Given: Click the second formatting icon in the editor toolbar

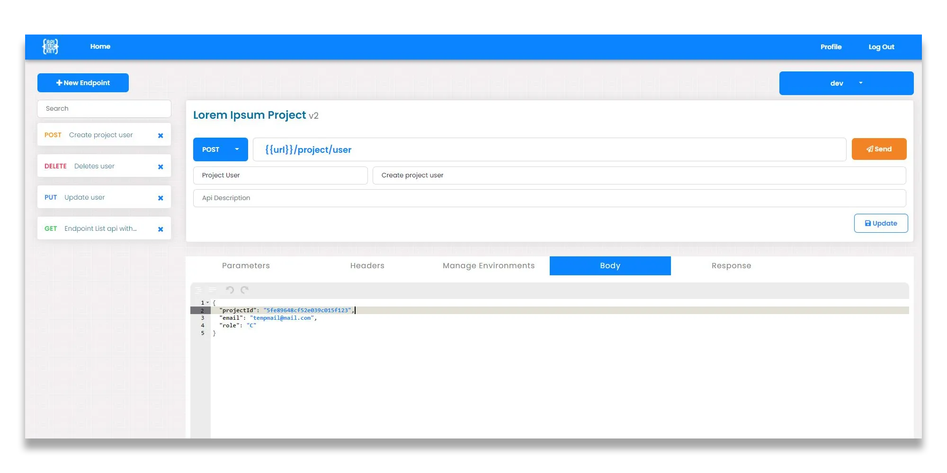Looking at the screenshot, I should click(212, 289).
